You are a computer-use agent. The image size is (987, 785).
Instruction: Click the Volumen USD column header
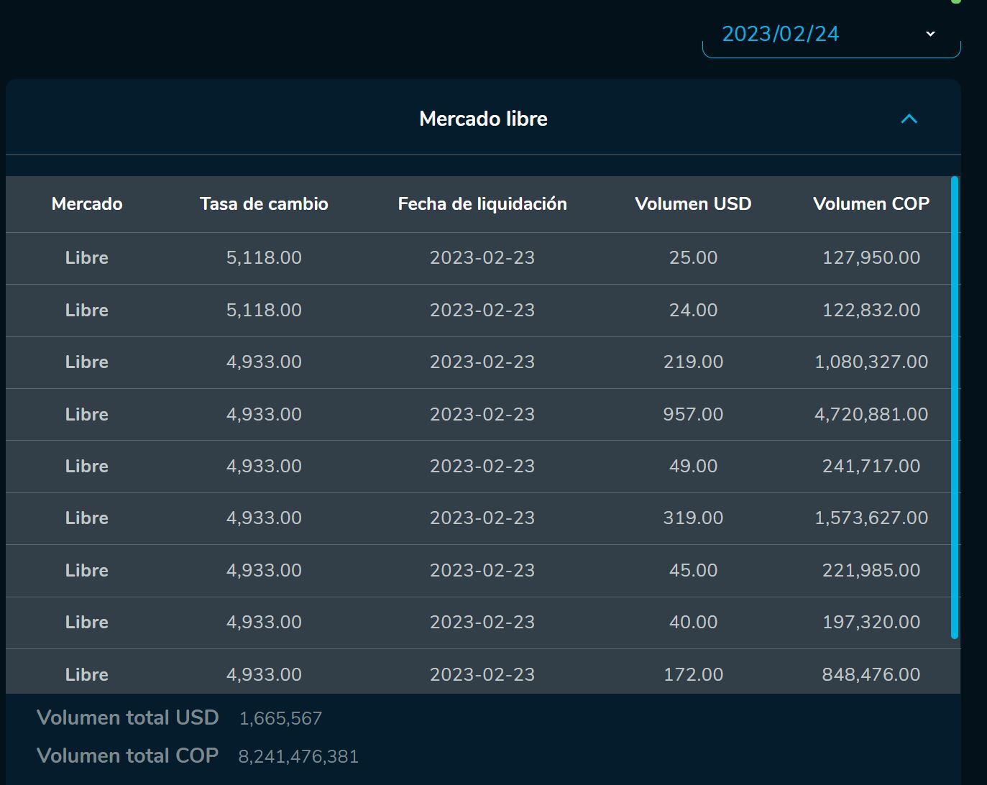[x=693, y=204]
